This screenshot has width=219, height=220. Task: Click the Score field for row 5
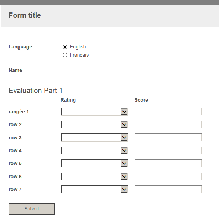[168, 163]
